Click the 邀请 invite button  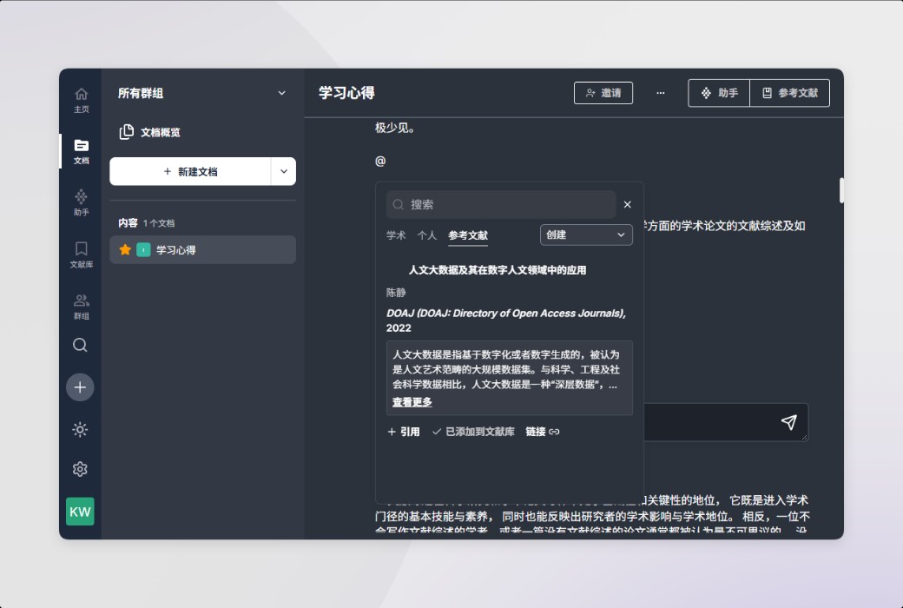tap(603, 93)
